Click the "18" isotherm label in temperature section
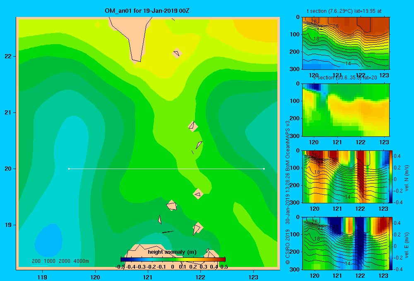This screenshot has width=414, height=281. coord(316,39)
